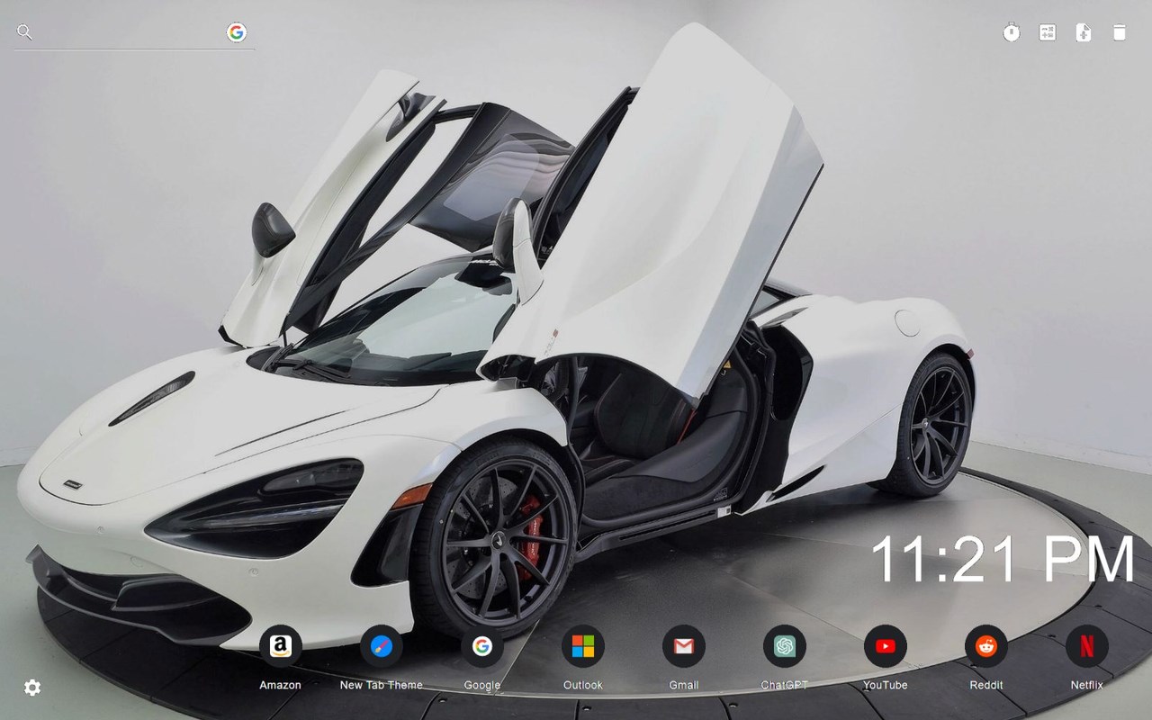Click the Google search engine icon
This screenshot has width=1152, height=720.
[237, 32]
